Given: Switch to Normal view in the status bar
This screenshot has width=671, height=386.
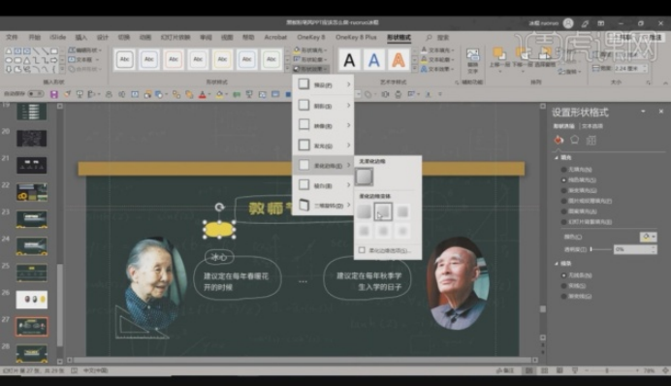Looking at the screenshot, I should (x=528, y=370).
